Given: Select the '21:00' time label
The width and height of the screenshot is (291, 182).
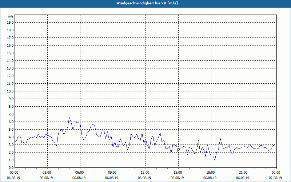Looking at the screenshot, I should (x=243, y=173).
